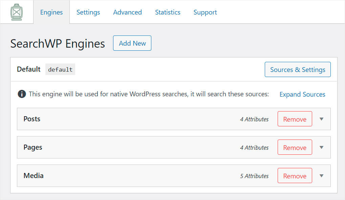Click "4 Attributes" in Pages row
The height and width of the screenshot is (200, 345).
(254, 148)
